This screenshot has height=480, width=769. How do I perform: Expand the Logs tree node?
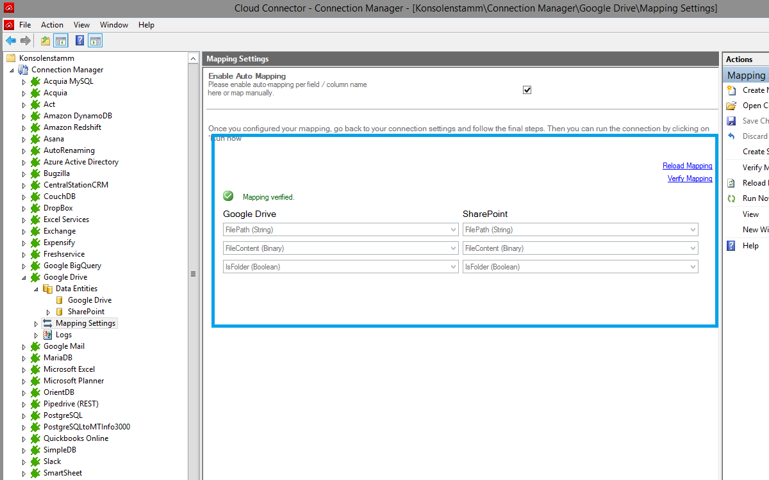pos(37,335)
